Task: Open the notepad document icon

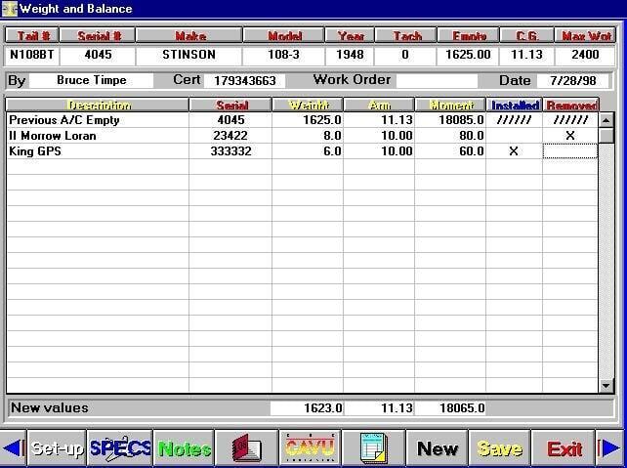Action: coord(373,448)
